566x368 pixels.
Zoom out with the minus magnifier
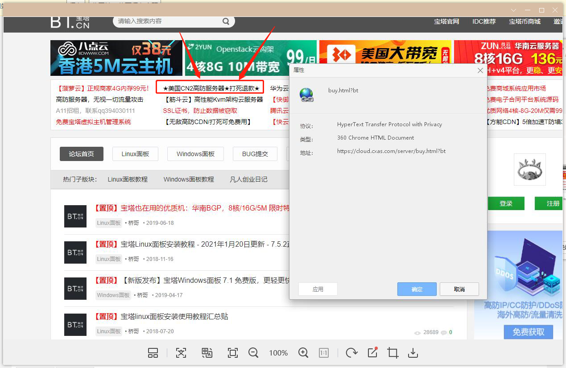pyautogui.click(x=253, y=353)
